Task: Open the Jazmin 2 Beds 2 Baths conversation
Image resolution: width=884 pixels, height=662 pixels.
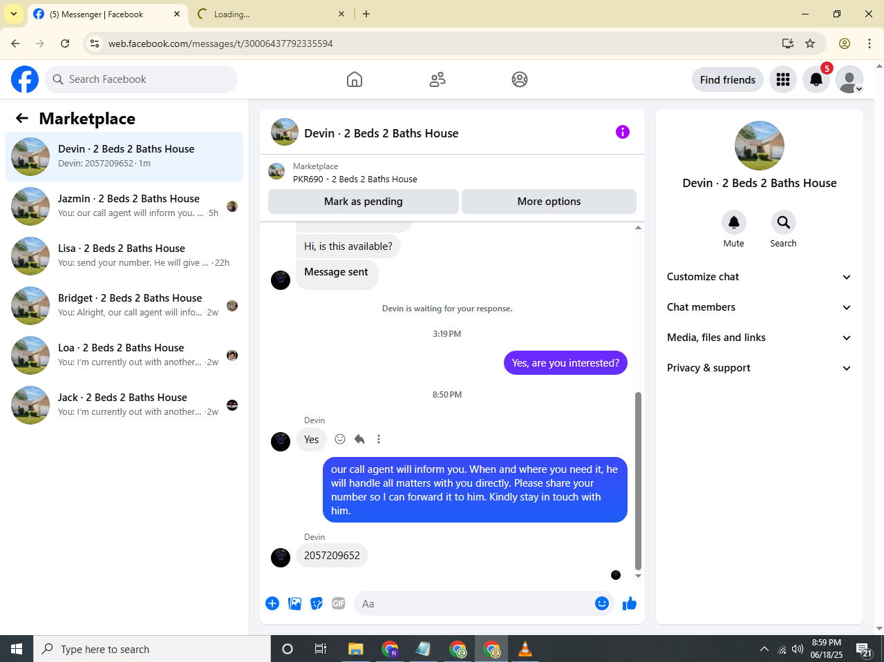Action: tap(124, 206)
